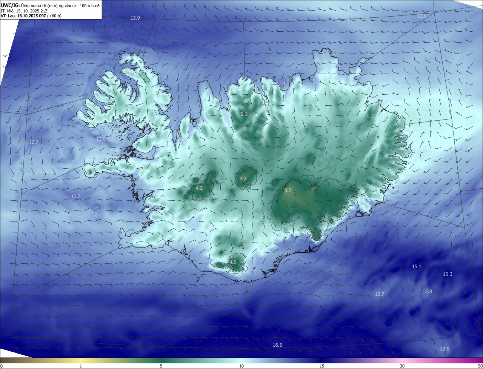Click the color scale tick labeled 1
The height and width of the screenshot is (369, 483).
[81, 366]
